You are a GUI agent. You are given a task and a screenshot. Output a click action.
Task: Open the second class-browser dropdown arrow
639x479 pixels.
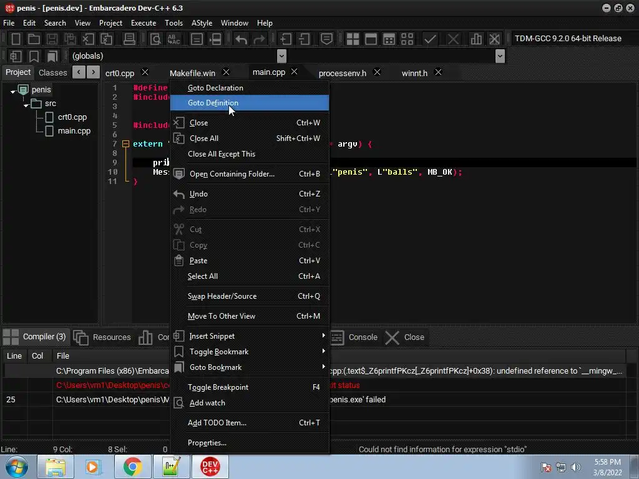[x=500, y=56]
